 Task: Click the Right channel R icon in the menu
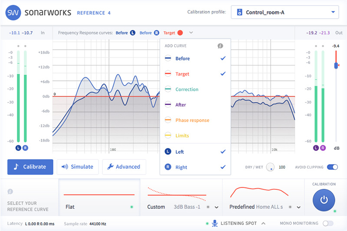(168, 167)
